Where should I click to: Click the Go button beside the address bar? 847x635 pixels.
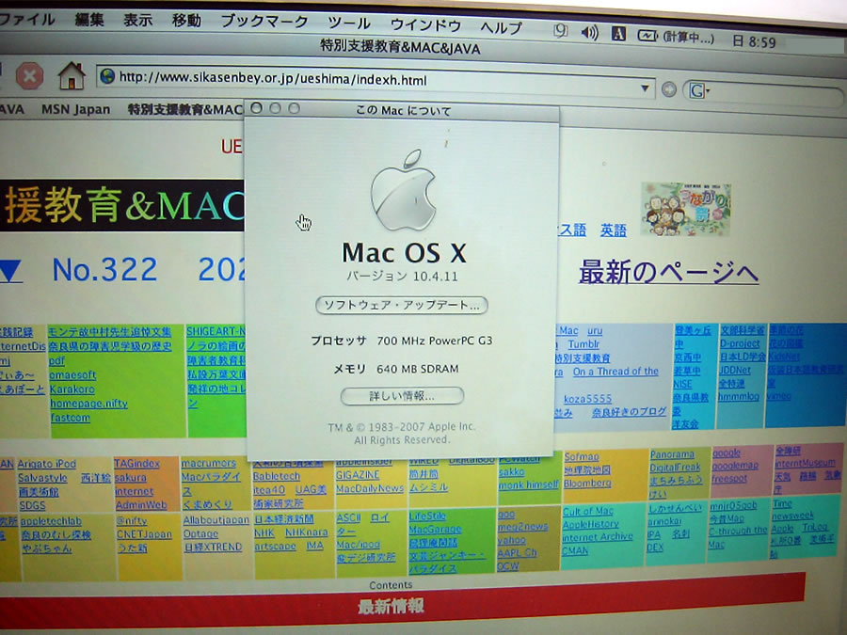[669, 89]
